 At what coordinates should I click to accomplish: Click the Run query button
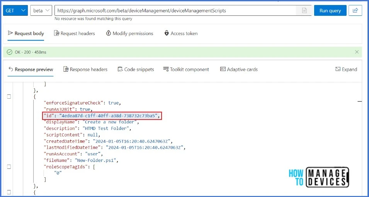330,10
